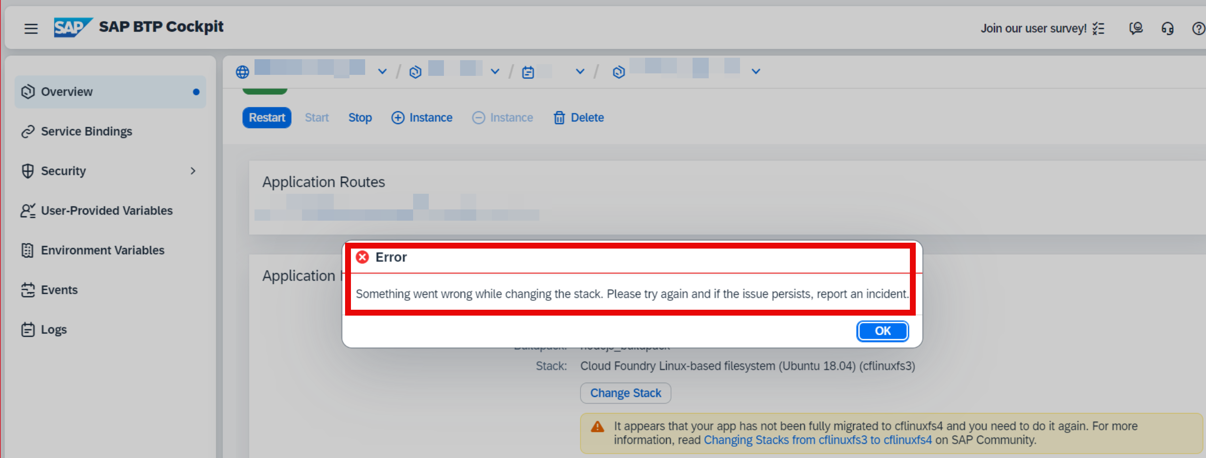This screenshot has height=458, width=1206.
Task: Click the Change Stack button
Action: point(626,393)
